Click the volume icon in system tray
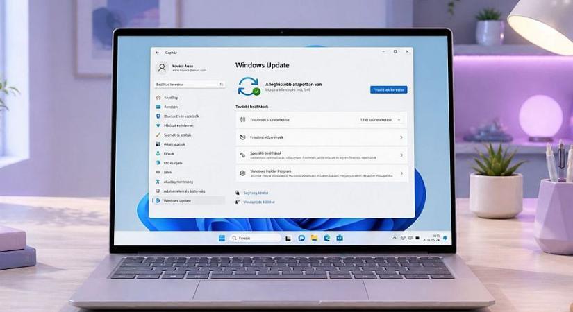 click(410, 238)
